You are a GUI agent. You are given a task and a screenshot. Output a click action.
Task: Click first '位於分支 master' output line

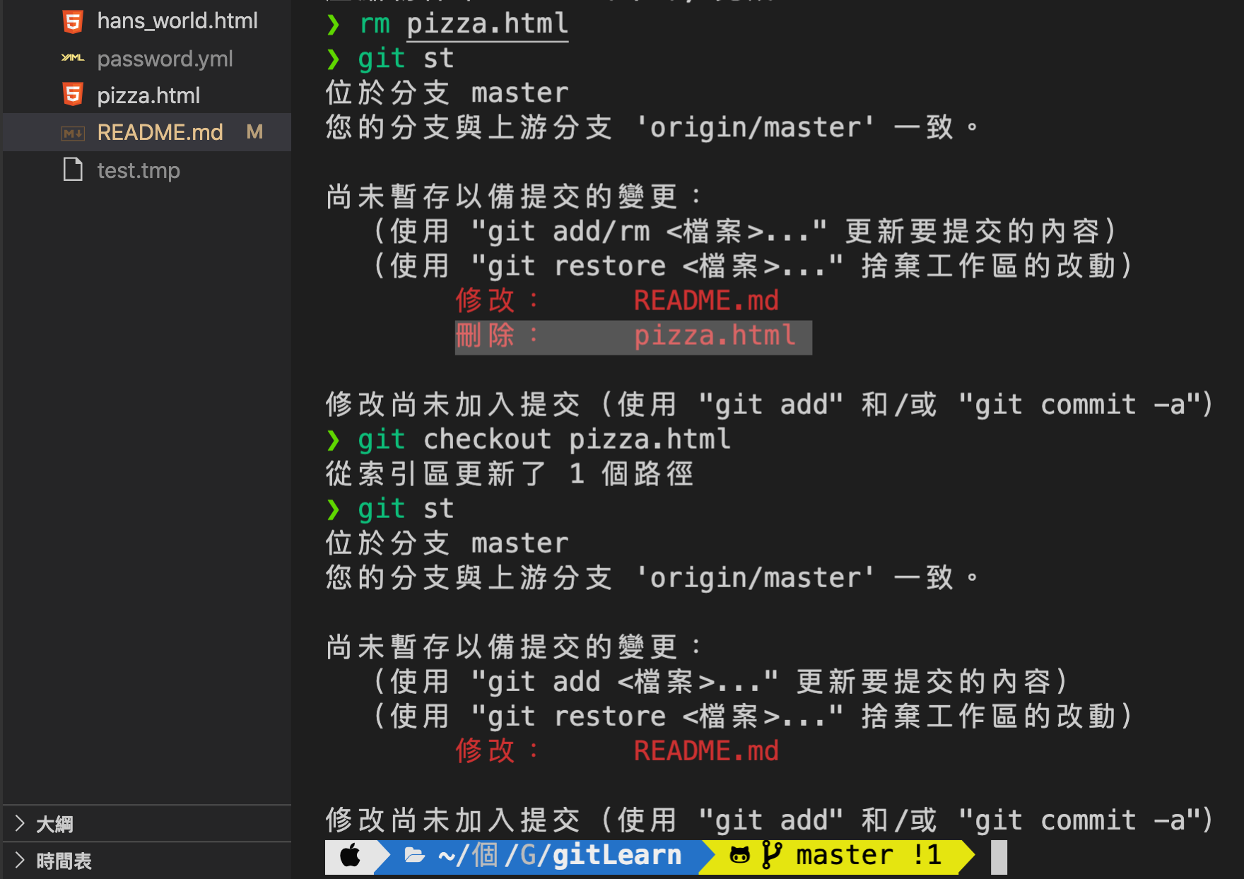coord(447,93)
